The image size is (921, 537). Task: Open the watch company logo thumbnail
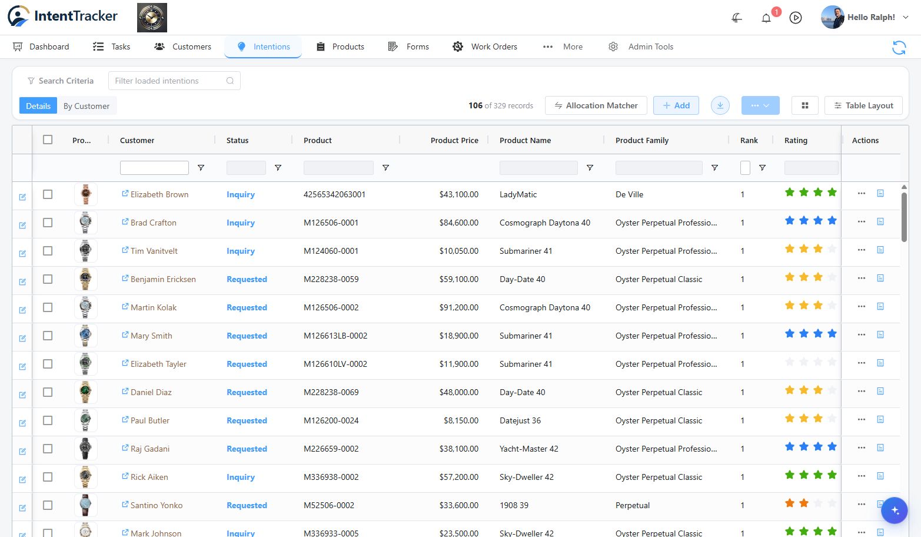(152, 18)
